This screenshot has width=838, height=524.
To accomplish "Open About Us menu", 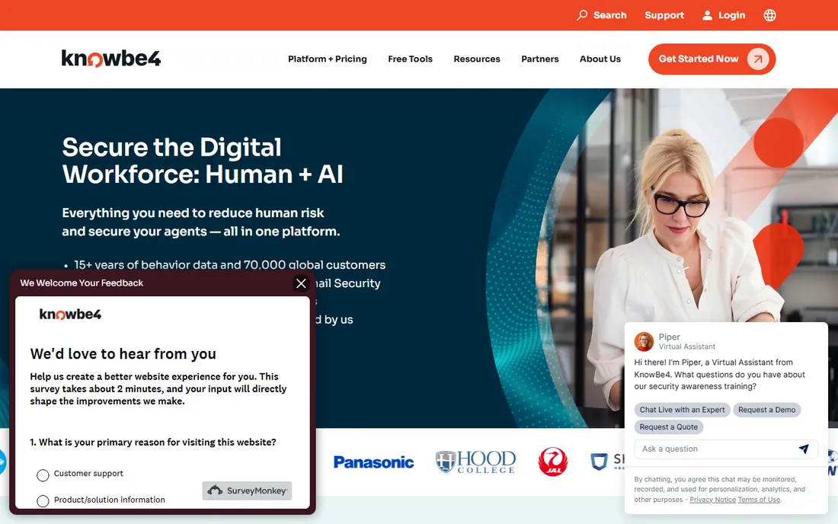I will point(600,59).
